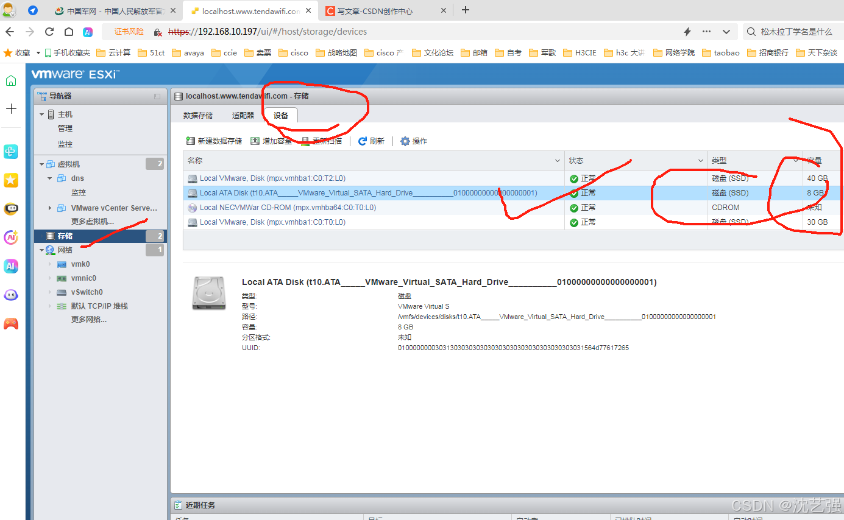The width and height of the screenshot is (844, 520).
Task: Click the lightning speed-mode icon in address bar
Action: pos(687,32)
